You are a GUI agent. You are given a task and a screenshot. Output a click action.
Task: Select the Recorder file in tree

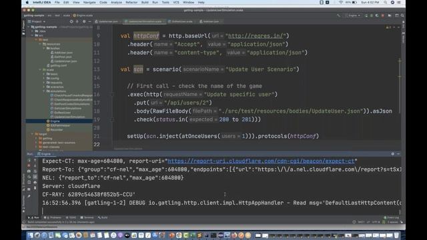coord(55,130)
